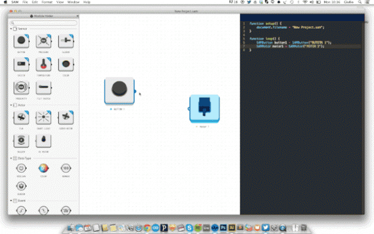Screen dimensions: 374x234
Task: Toggle the Boolean data type node
Action: coord(21,168)
